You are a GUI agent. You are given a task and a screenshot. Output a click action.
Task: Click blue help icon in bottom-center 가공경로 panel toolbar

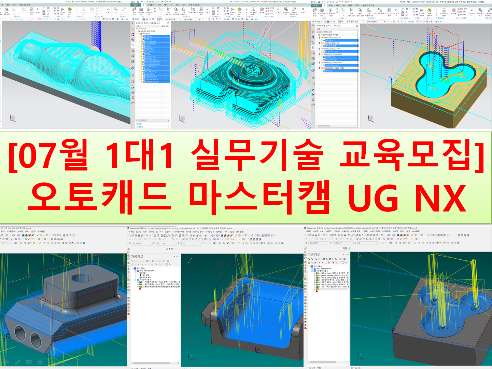(x=168, y=261)
